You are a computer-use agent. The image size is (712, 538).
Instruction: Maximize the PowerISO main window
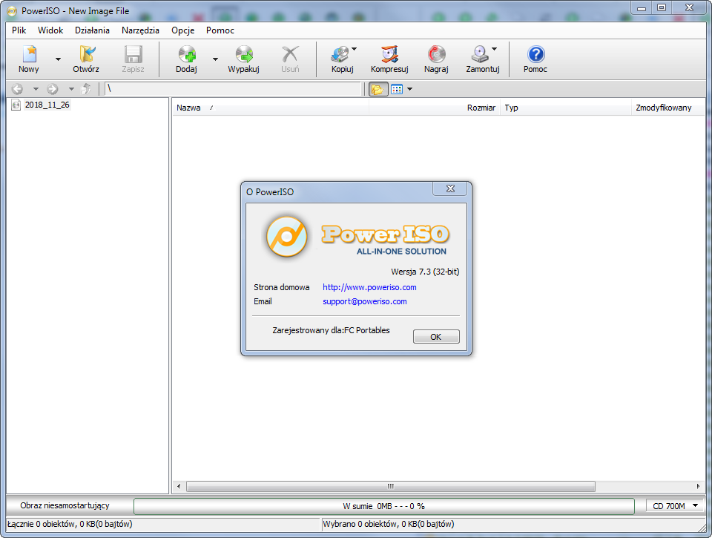point(662,7)
